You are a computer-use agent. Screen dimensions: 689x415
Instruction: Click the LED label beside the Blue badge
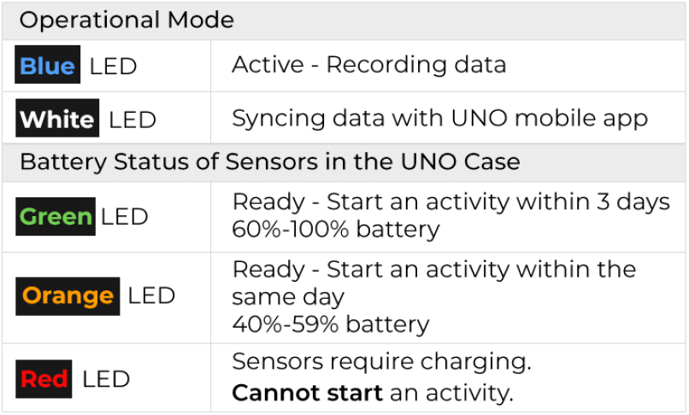[113, 67]
